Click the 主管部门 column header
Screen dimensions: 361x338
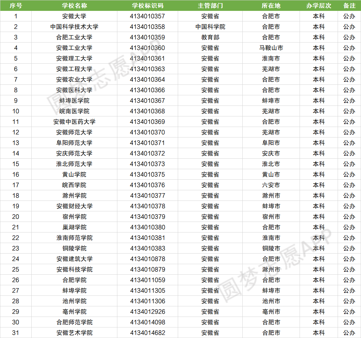coord(210,5)
